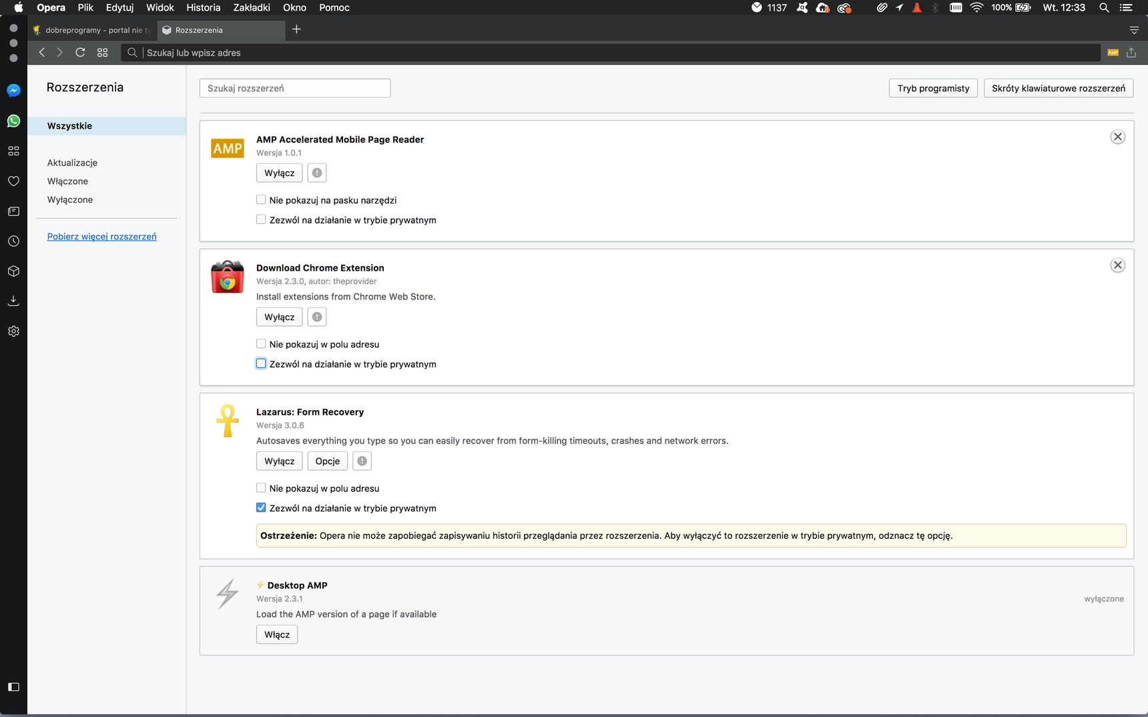Viewport: 1148px width, 717px height.
Task: Disable Lazarus with Wyłącz button
Action: pos(279,461)
